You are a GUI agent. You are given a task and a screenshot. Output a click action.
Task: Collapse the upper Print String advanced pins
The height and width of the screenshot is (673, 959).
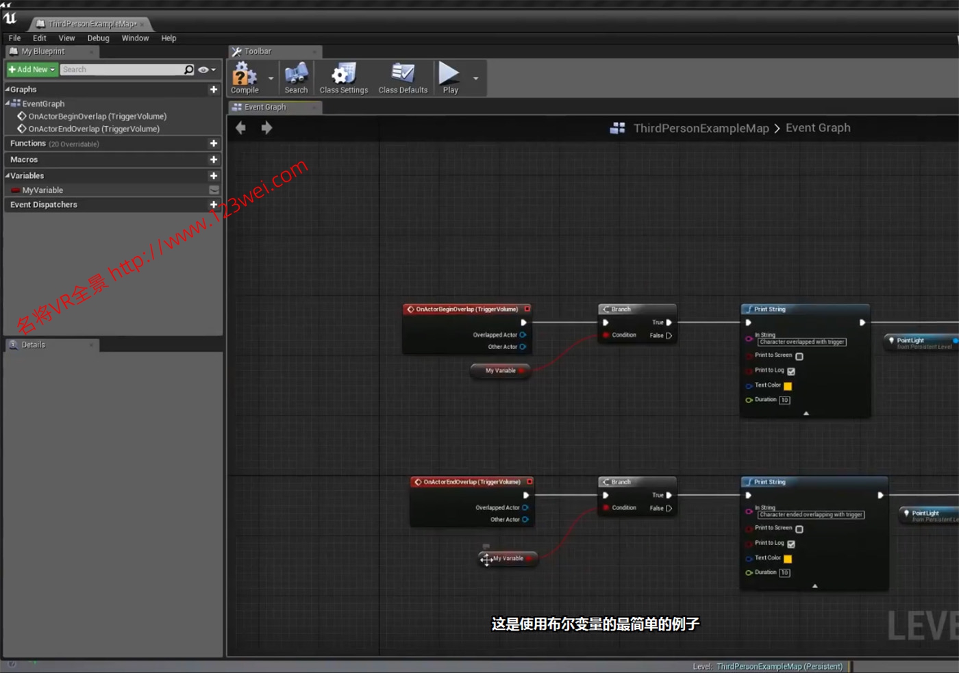pyautogui.click(x=806, y=414)
